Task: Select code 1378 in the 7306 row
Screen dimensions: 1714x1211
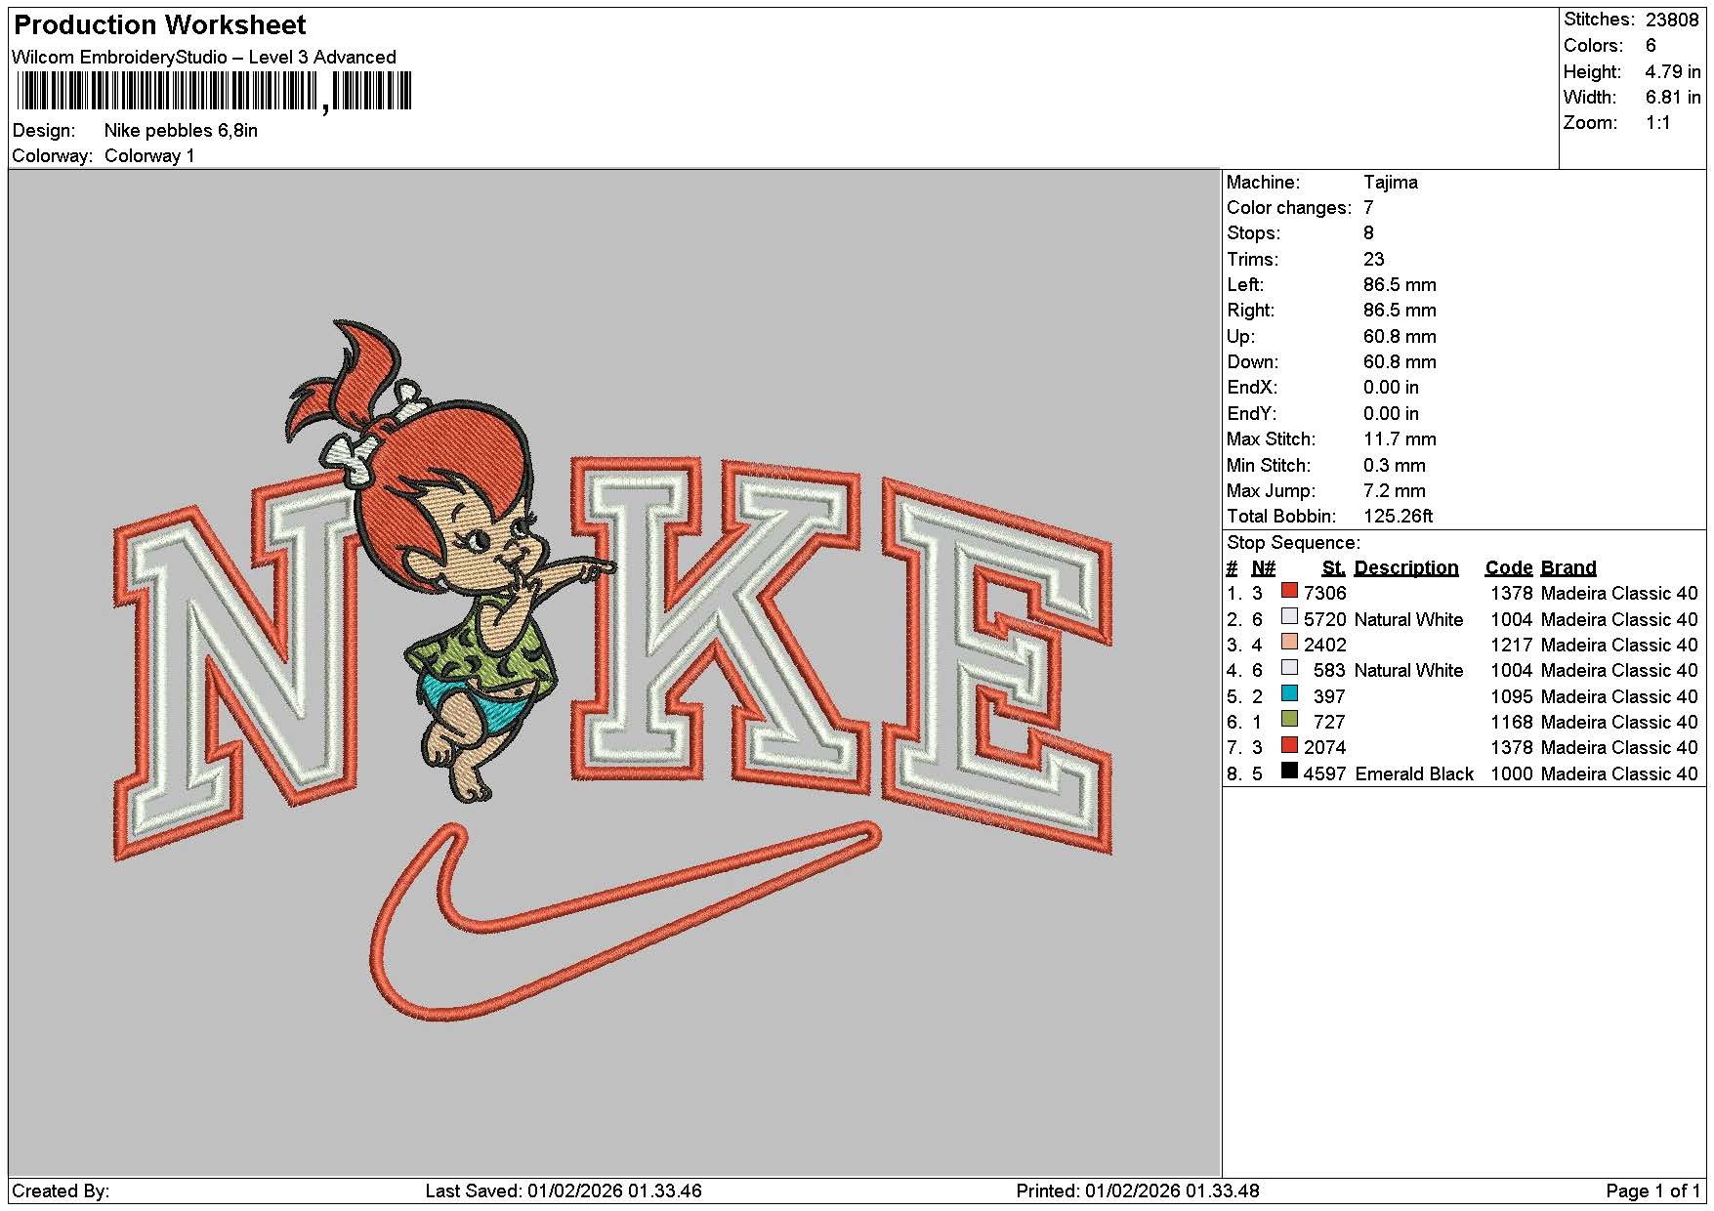Action: 1511,594
